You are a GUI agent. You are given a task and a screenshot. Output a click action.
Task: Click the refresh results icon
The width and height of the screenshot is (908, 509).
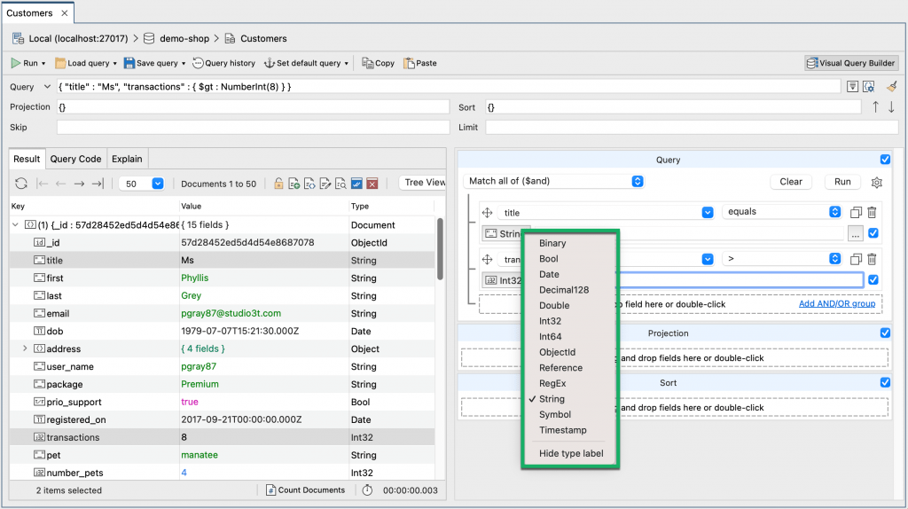point(21,184)
